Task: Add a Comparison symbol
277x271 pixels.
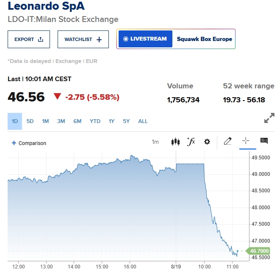Action: click(29, 143)
